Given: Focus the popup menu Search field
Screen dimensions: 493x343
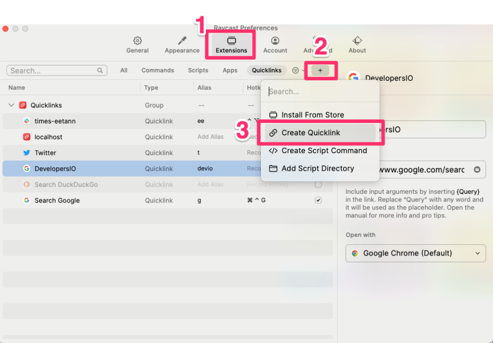Looking at the screenshot, I should (320, 92).
